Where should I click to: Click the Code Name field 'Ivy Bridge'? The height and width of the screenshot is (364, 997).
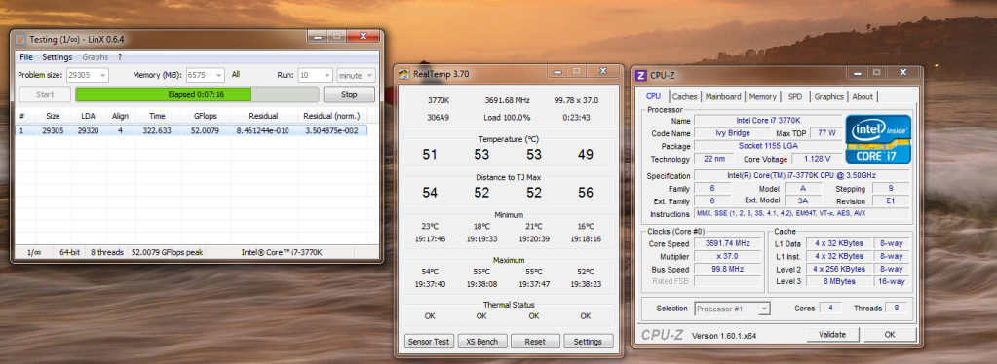732,133
